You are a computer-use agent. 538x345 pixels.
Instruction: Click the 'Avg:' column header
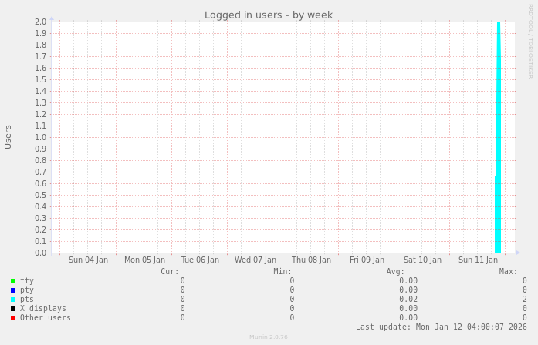pyautogui.click(x=395, y=271)
